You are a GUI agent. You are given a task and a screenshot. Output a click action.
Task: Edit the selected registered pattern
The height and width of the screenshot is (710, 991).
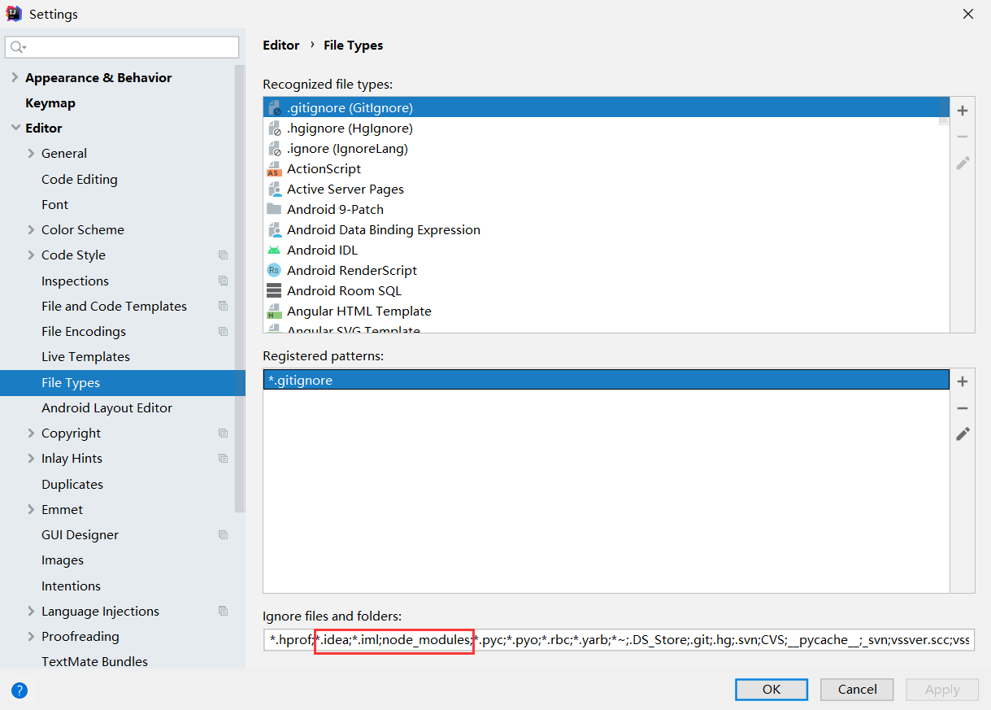(x=963, y=433)
